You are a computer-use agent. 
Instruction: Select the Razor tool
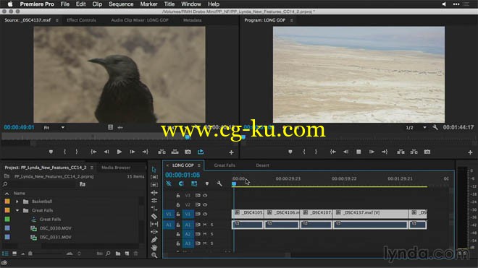(154, 216)
